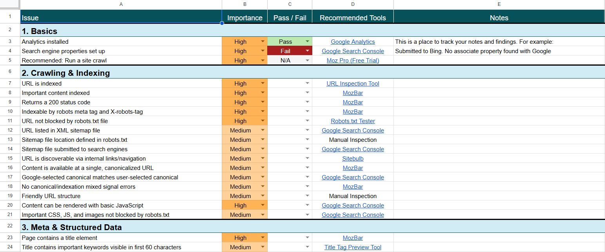
Task: Open Google Search Console link in row 4
Action: [x=353, y=51]
